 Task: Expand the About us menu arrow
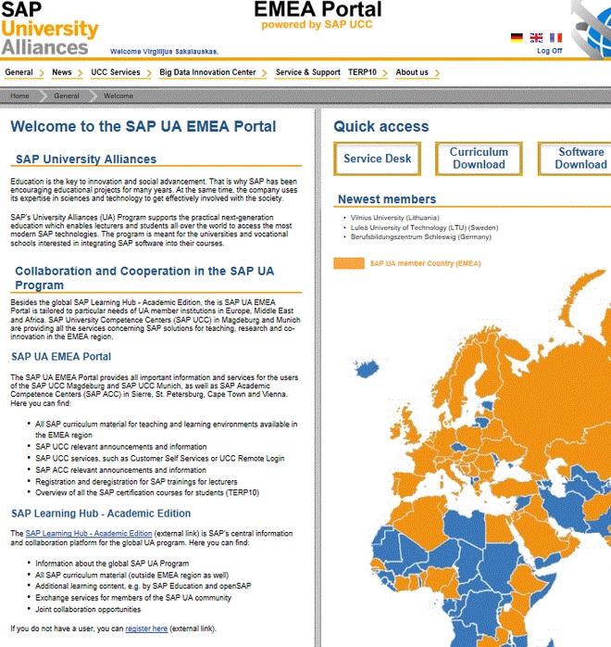click(x=437, y=73)
